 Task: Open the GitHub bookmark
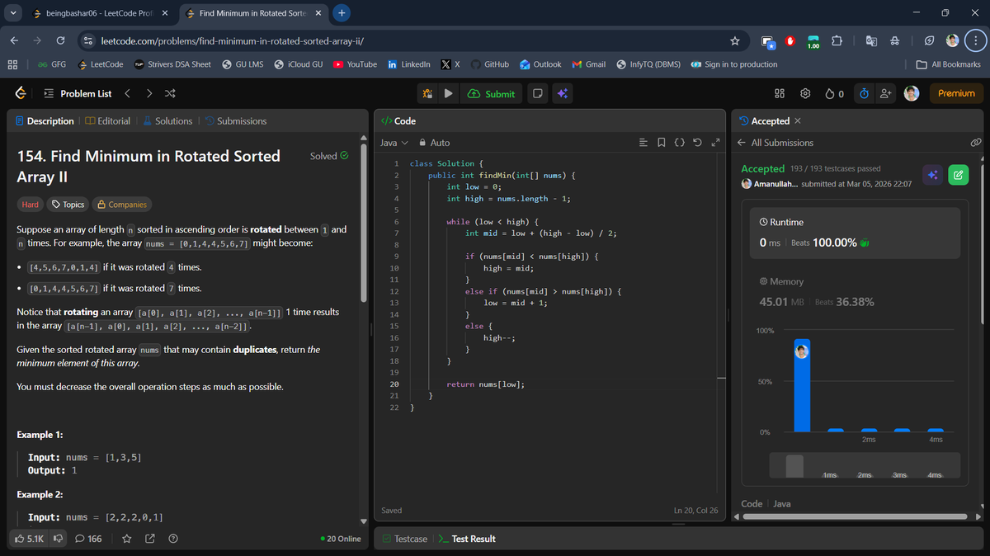pos(488,64)
